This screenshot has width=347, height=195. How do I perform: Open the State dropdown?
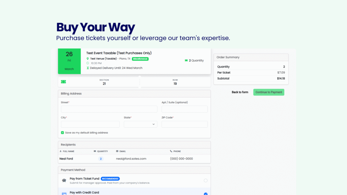141,124
